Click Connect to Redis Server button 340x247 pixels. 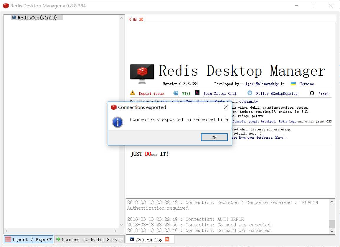[90, 239]
